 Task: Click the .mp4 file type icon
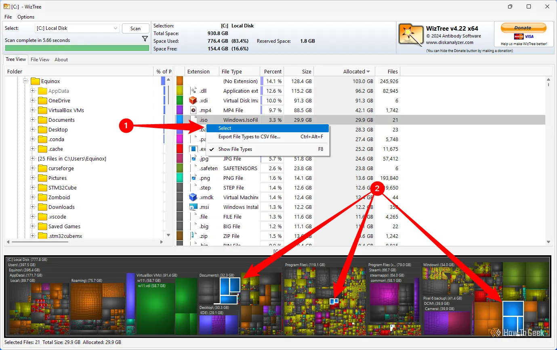coord(193,110)
